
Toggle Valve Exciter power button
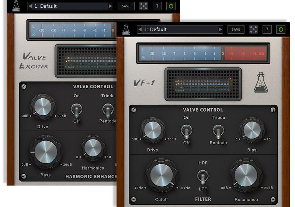point(171,6)
